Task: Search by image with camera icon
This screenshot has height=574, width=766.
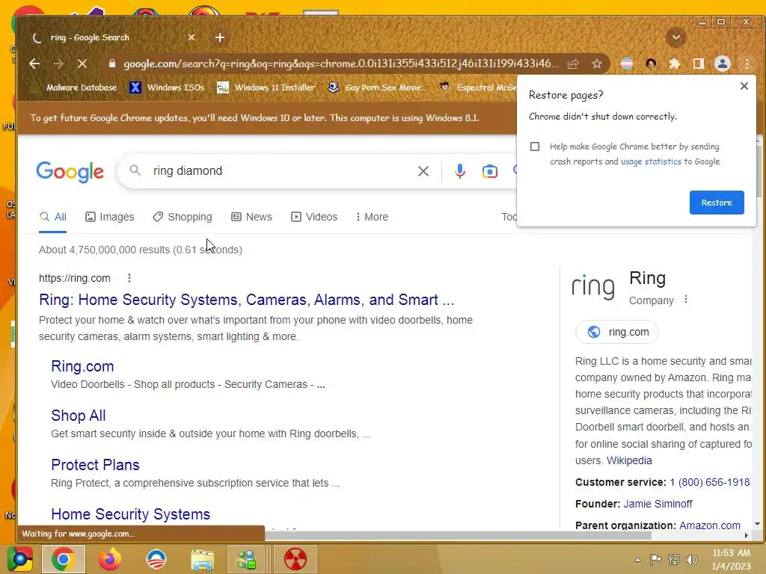Action: pos(489,171)
